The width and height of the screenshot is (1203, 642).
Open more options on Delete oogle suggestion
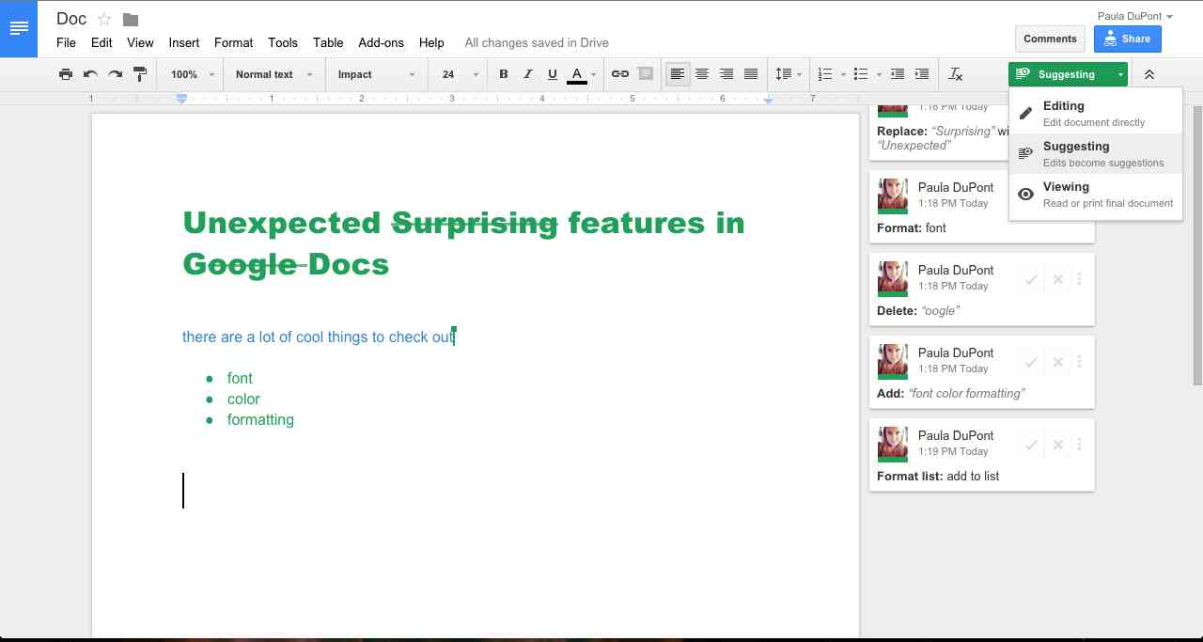(1080, 279)
